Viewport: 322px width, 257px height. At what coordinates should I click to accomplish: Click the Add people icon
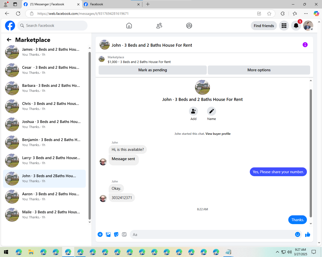[193, 111]
